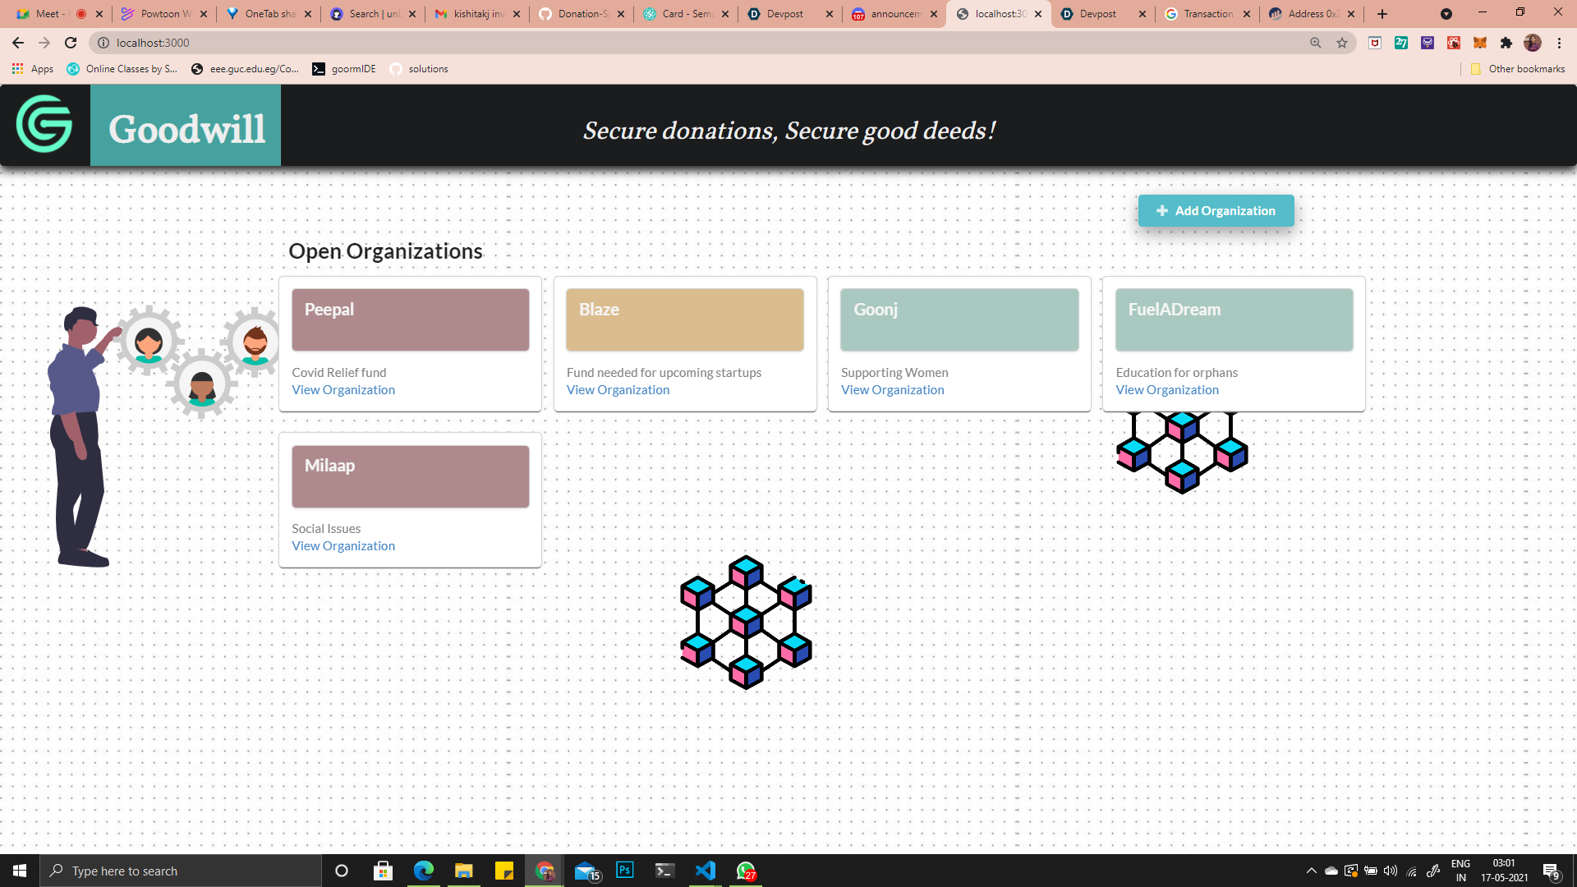This screenshot has height=887, width=1577.
Task: Open new browser tab with plus
Action: tap(1382, 14)
